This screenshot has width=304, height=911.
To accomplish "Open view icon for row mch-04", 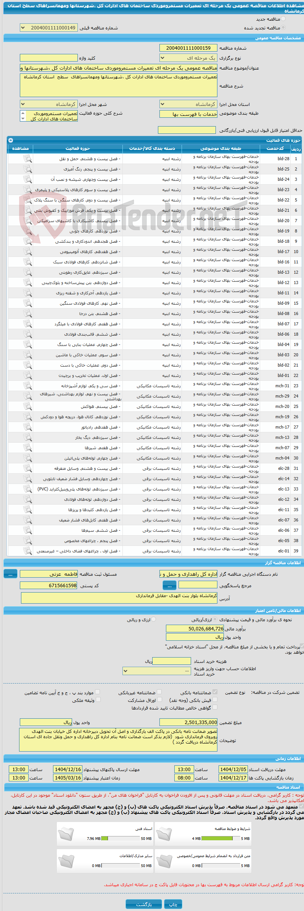I will [x=27, y=458].
